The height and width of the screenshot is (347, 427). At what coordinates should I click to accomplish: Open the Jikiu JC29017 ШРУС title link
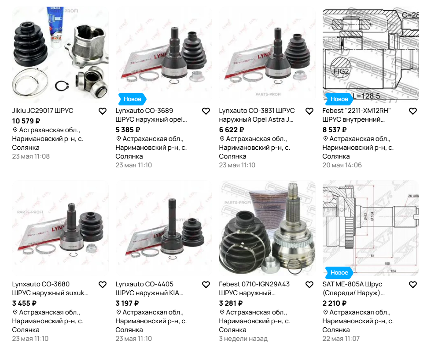pos(43,111)
